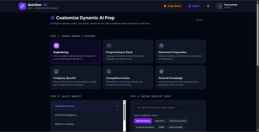Viewport: 259px width, 132px height.
Task: Pick the Placement Preparation title
Action: 173,52
